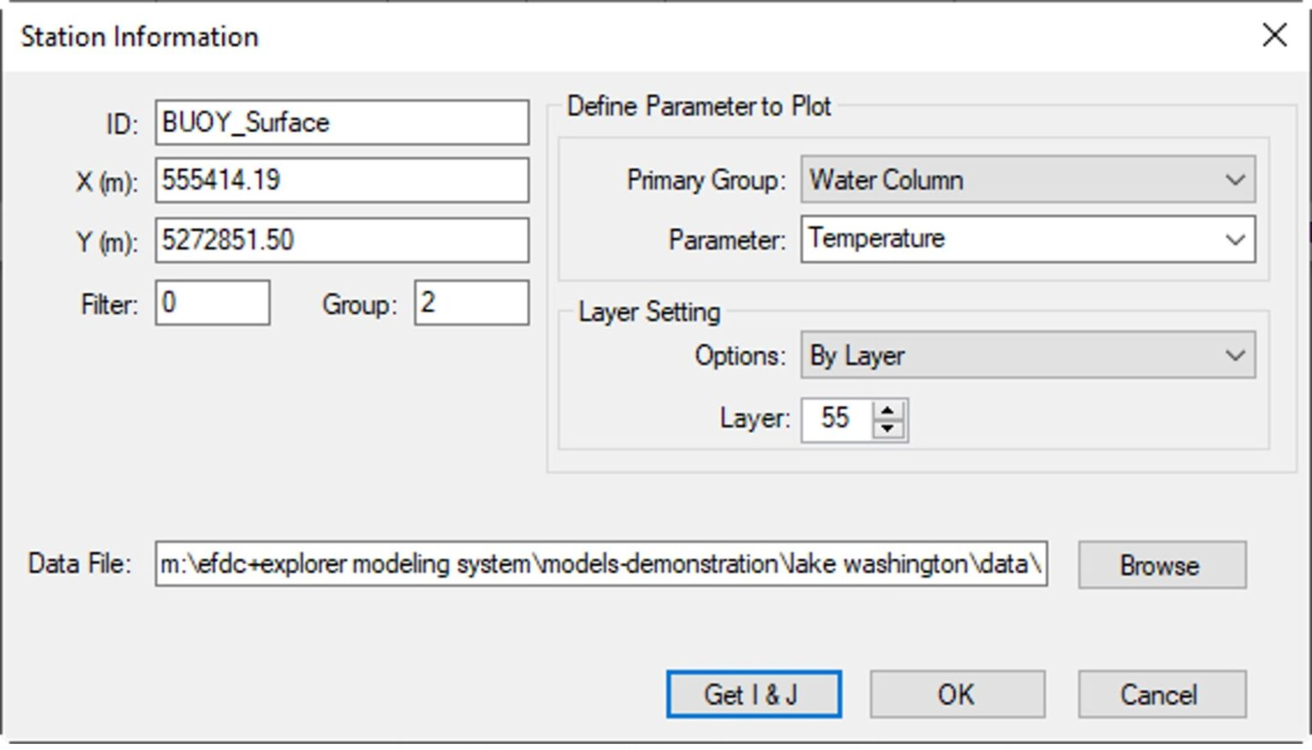Click the Layer number field showing 55

pos(835,419)
